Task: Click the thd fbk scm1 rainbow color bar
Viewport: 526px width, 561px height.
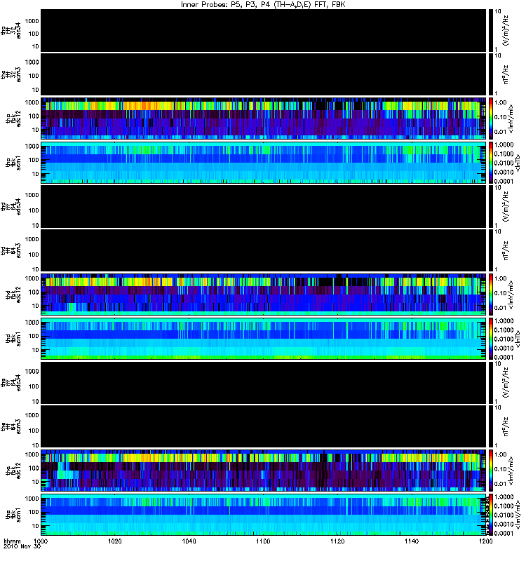Action: 490,339
